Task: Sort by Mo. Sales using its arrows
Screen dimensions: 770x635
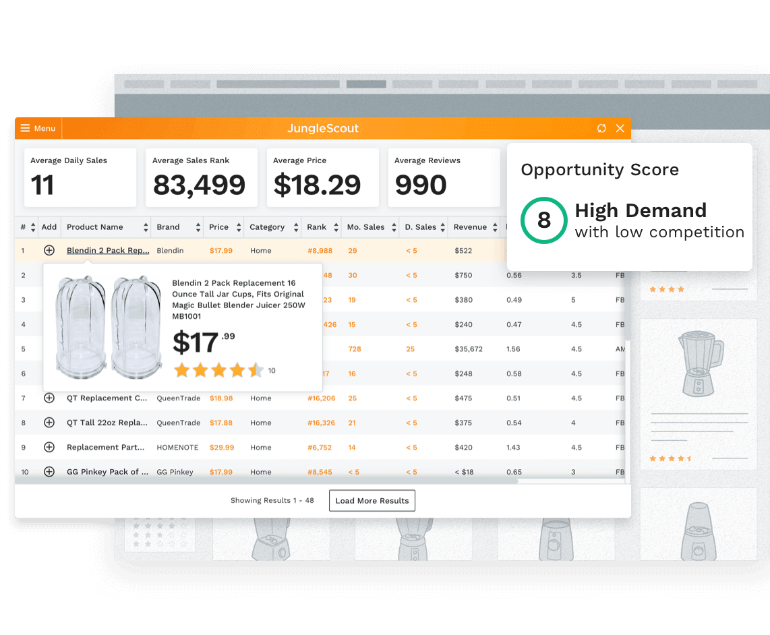Action: pyautogui.click(x=394, y=227)
